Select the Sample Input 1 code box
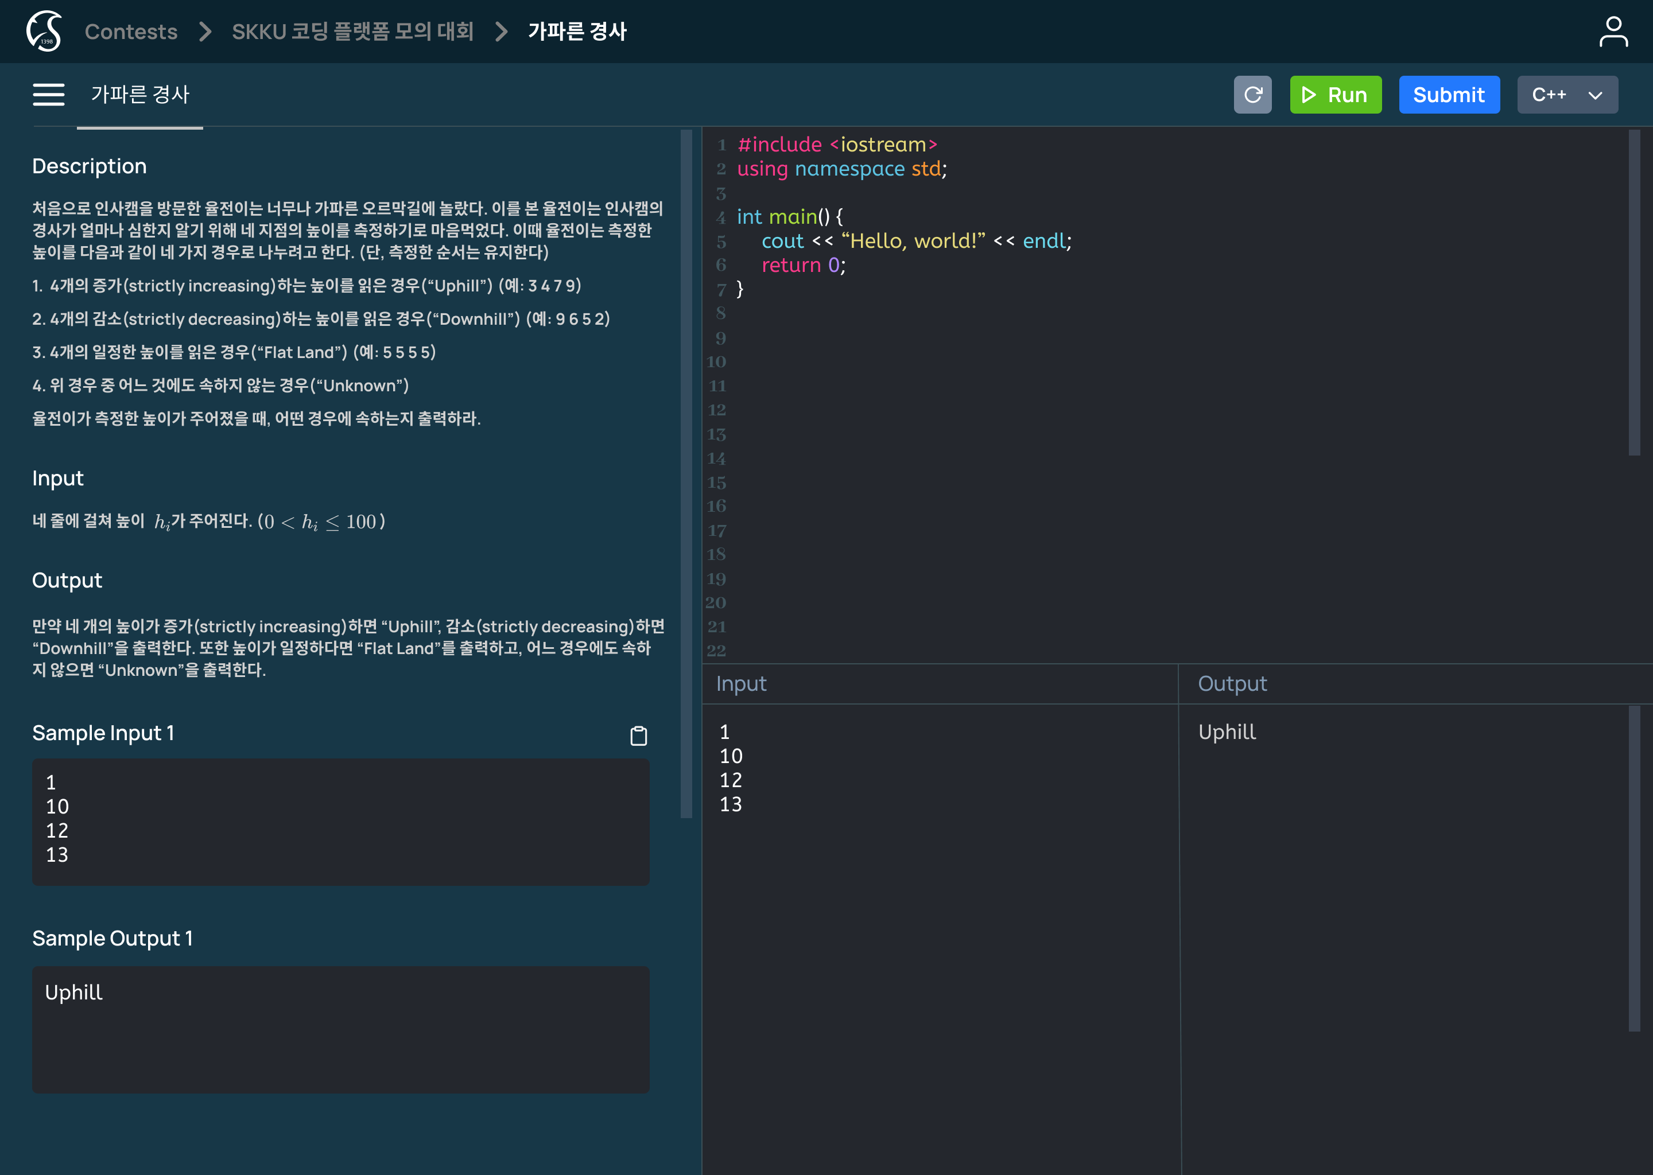 coord(340,822)
